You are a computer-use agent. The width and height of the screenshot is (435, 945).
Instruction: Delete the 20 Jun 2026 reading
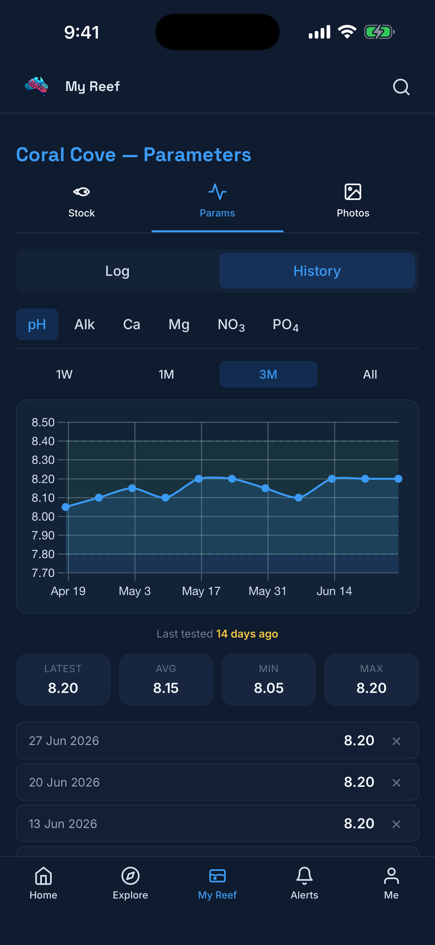coord(396,782)
